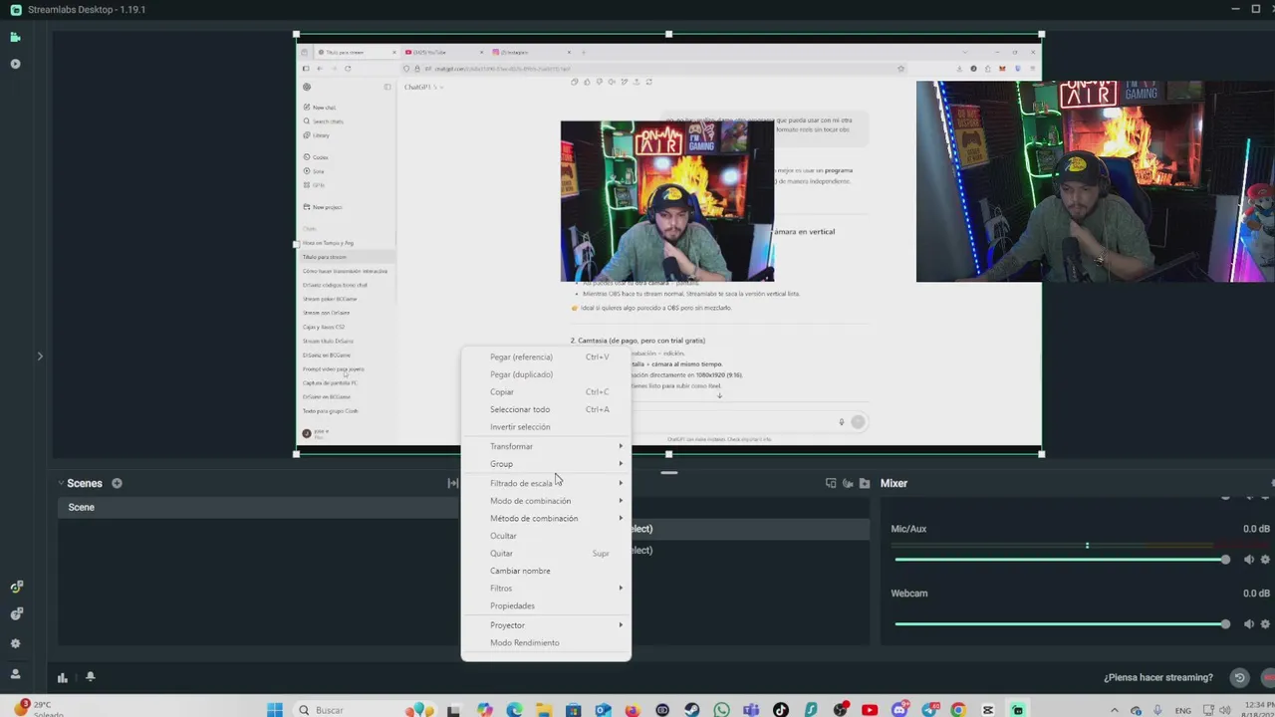Expand the Filtros submenu
Screen dimensions: 1275x717
click(546, 588)
